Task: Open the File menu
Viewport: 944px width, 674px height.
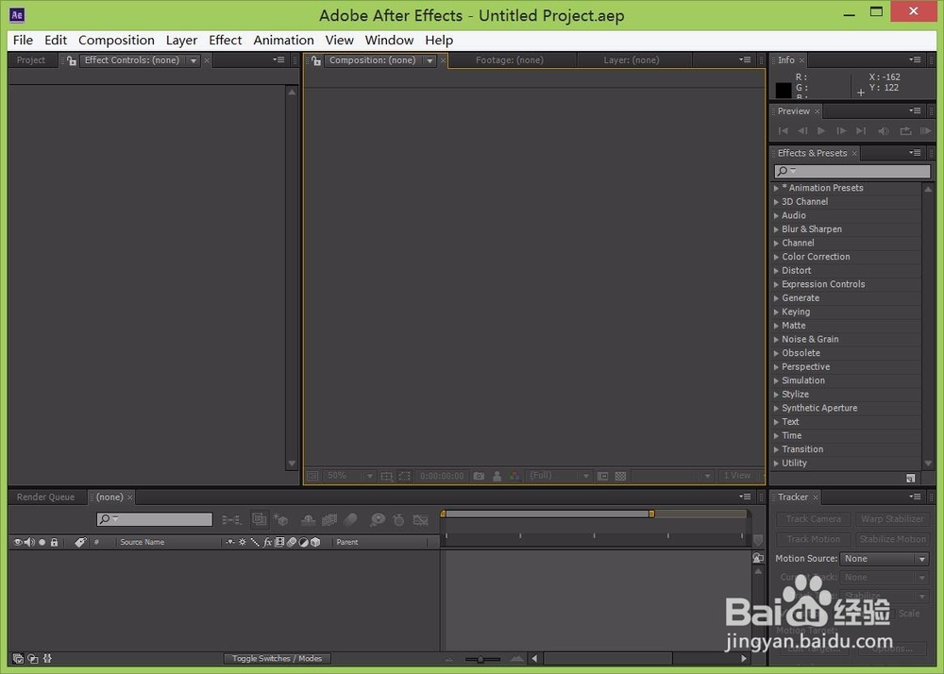Action: tap(23, 41)
